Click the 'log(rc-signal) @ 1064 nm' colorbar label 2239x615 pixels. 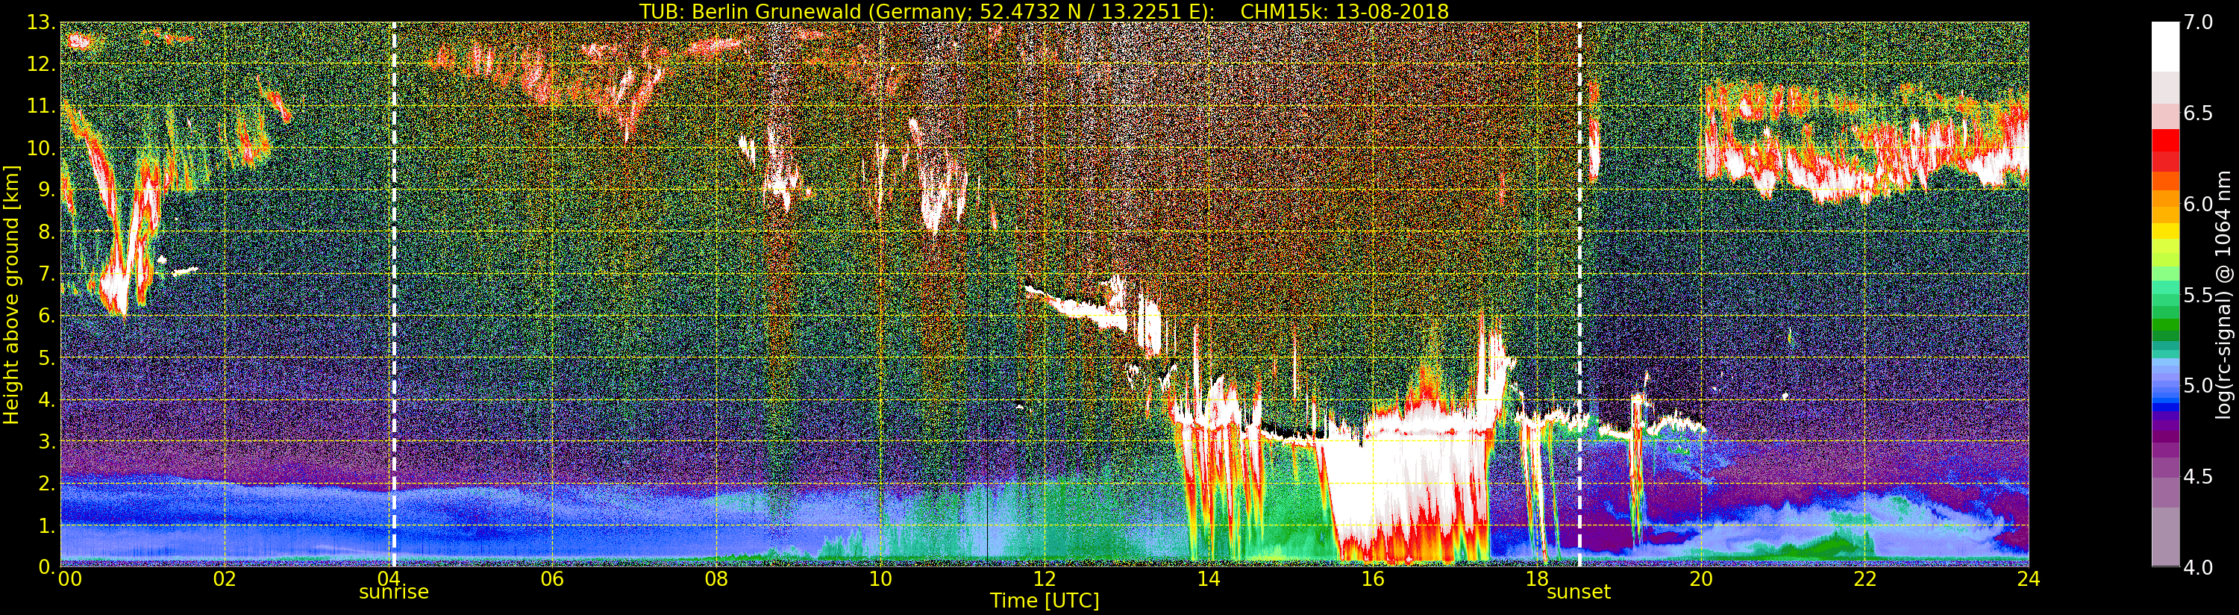pyautogui.click(x=2224, y=294)
